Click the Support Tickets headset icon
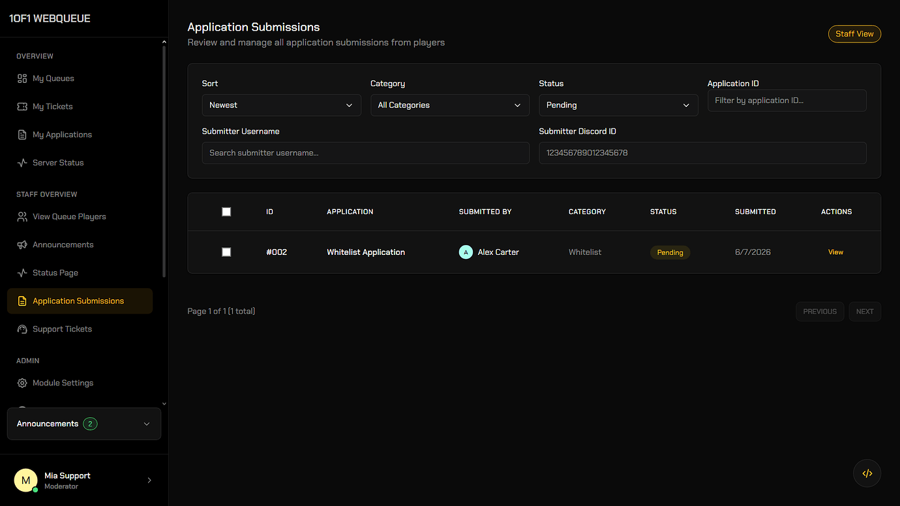 (x=22, y=329)
